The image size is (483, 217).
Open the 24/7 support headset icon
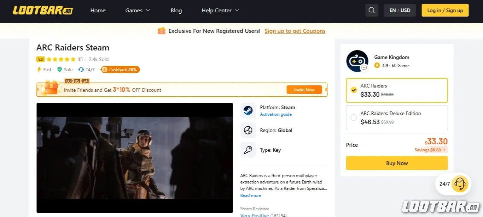point(460,183)
